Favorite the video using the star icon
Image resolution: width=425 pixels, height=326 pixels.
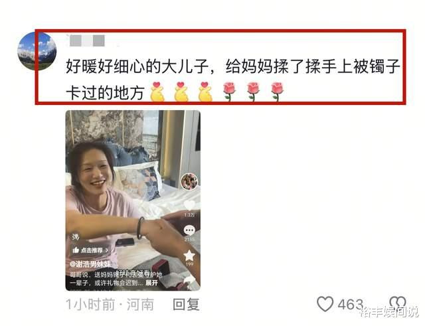click(189, 256)
